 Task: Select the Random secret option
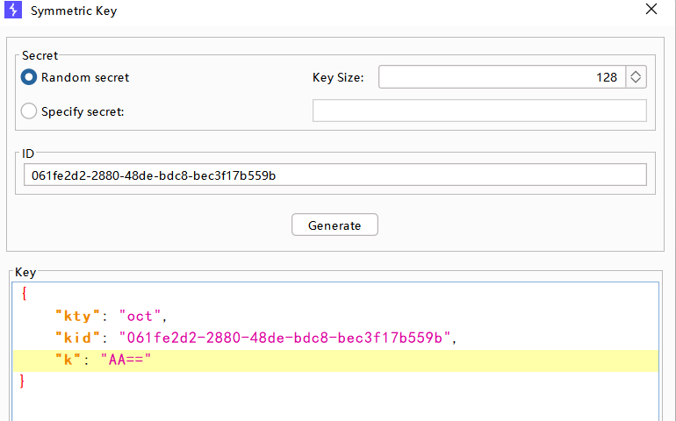coord(29,77)
